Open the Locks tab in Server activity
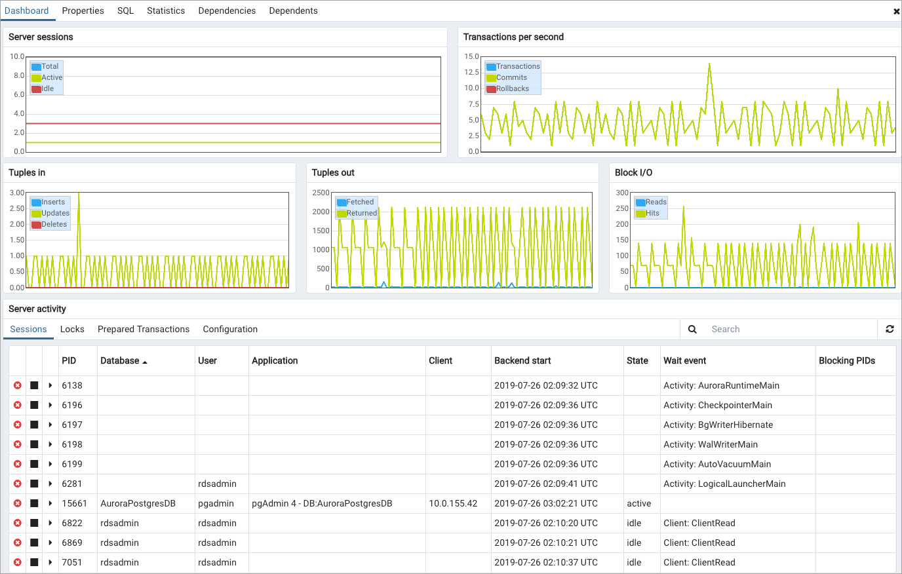902x574 pixels. pos(72,329)
